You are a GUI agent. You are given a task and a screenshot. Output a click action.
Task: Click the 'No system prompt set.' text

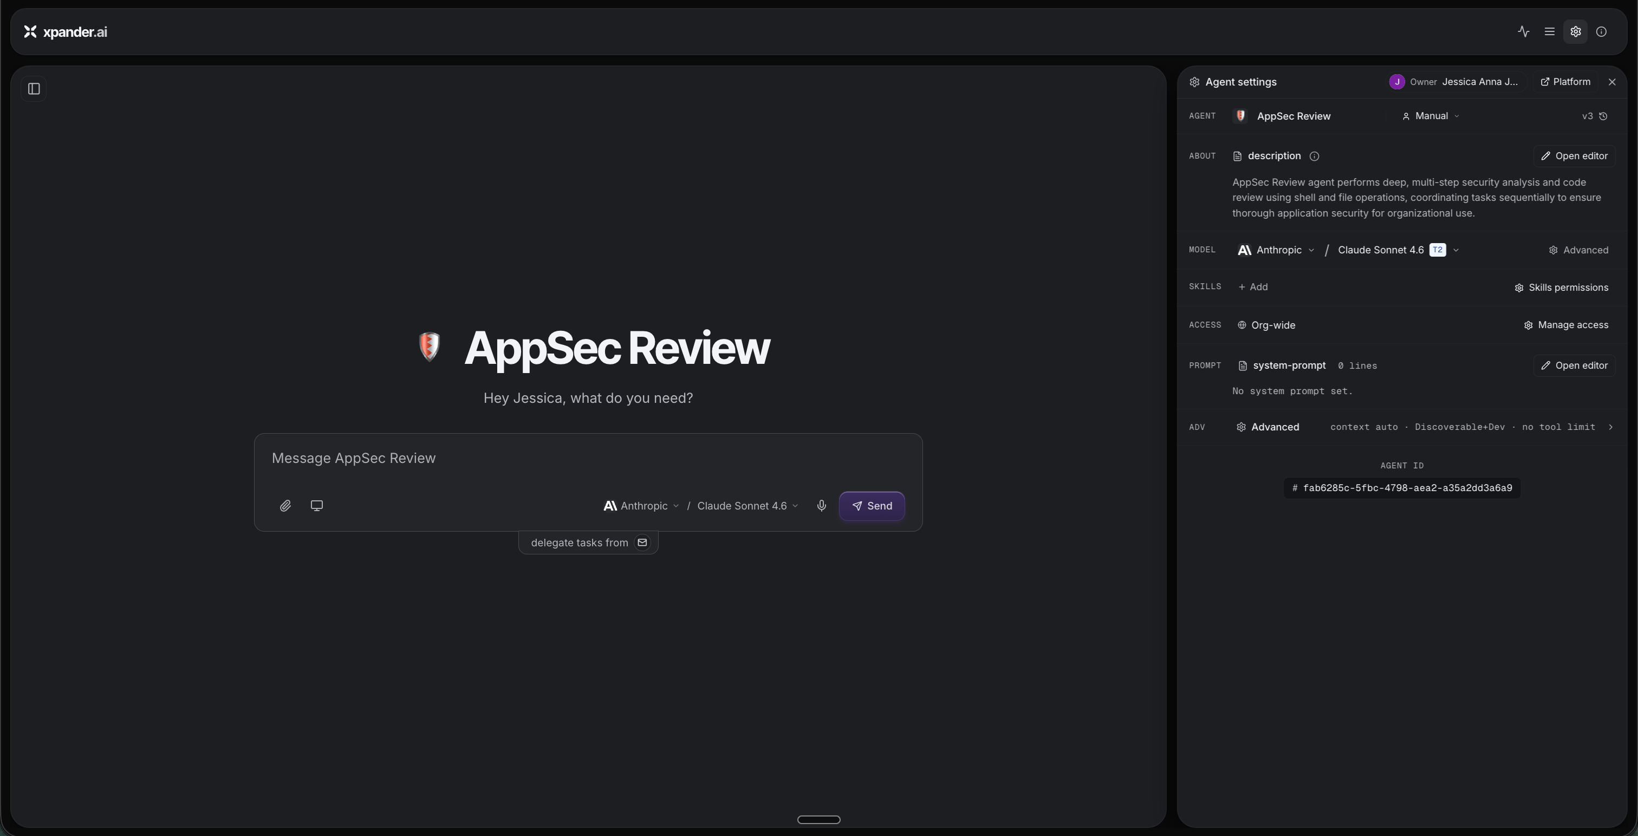[1292, 391]
